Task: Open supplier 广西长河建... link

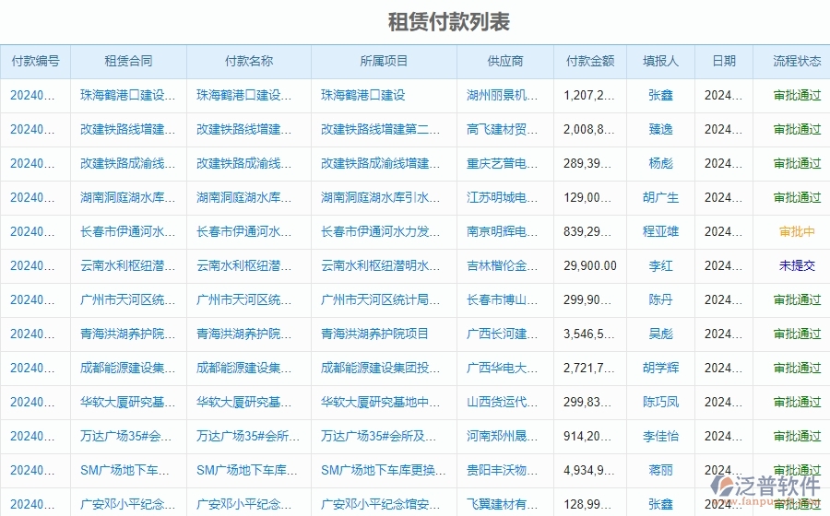Action: (502, 334)
